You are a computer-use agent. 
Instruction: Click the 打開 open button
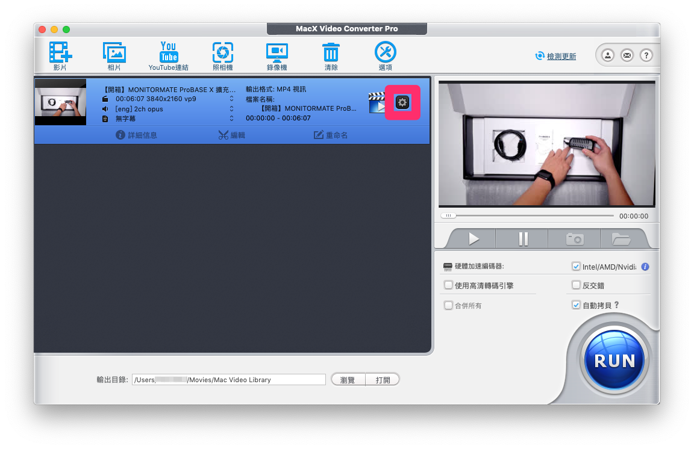click(383, 380)
